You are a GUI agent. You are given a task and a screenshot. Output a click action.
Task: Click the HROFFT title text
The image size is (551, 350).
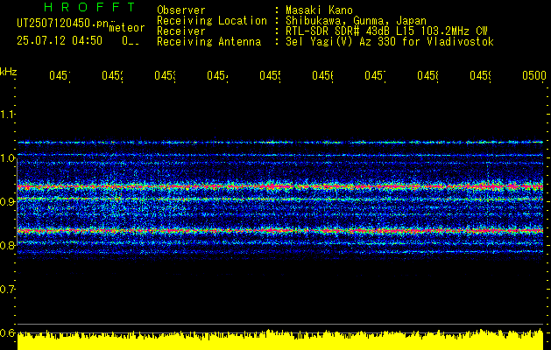(x=90, y=7)
